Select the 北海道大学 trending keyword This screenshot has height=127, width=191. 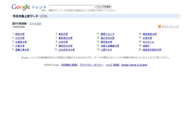coord(21,42)
